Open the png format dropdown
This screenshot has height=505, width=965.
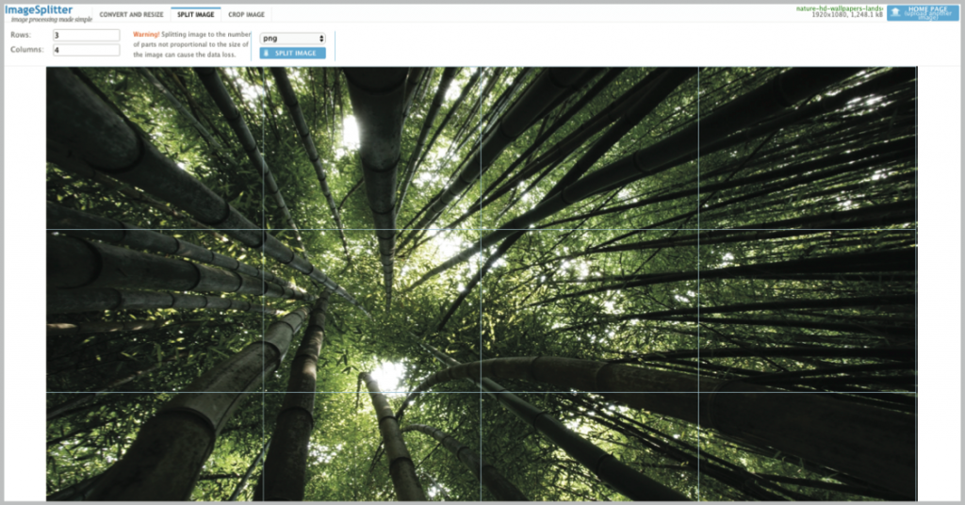pos(292,38)
